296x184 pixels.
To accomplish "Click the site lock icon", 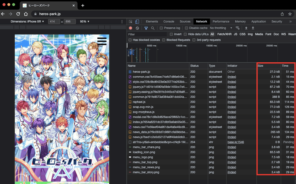I will [35, 14].
